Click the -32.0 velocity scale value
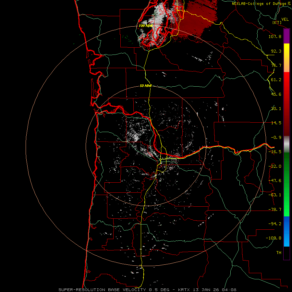The width and height of the screenshot is (292, 292). 275,166
